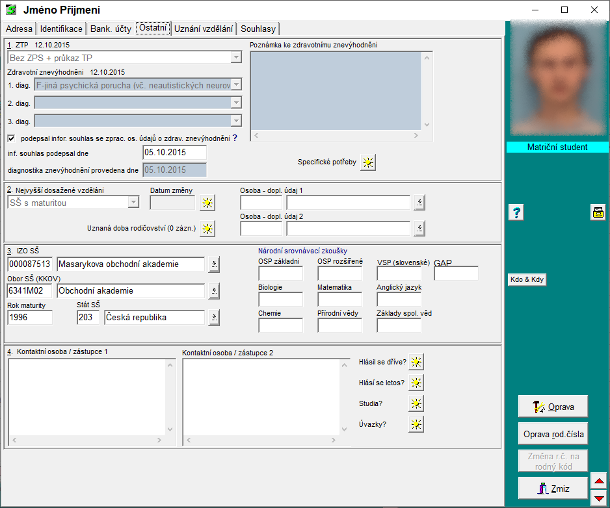Open the Uznání vzdělání tab
Viewport: 610px width, 508px height.
click(x=204, y=29)
